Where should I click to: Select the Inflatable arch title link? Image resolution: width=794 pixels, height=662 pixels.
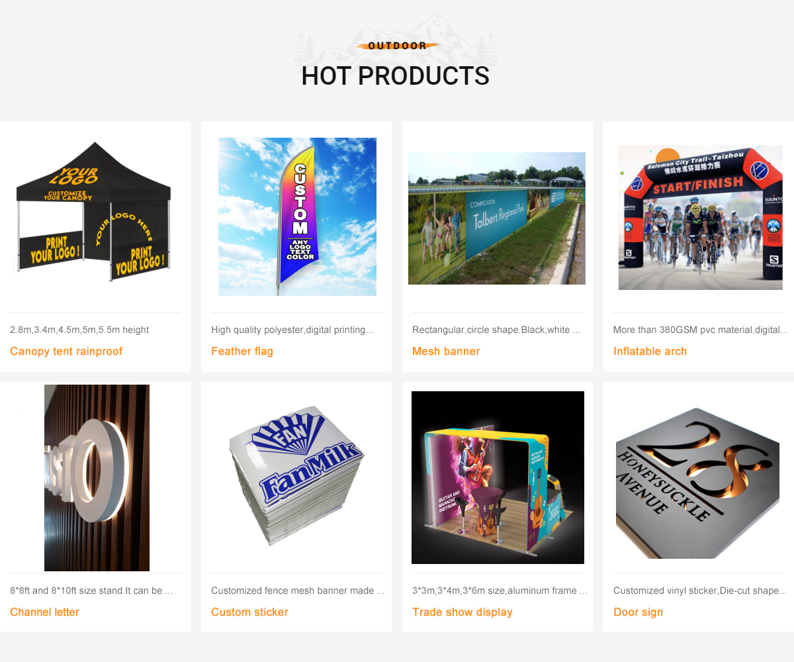[x=650, y=352]
